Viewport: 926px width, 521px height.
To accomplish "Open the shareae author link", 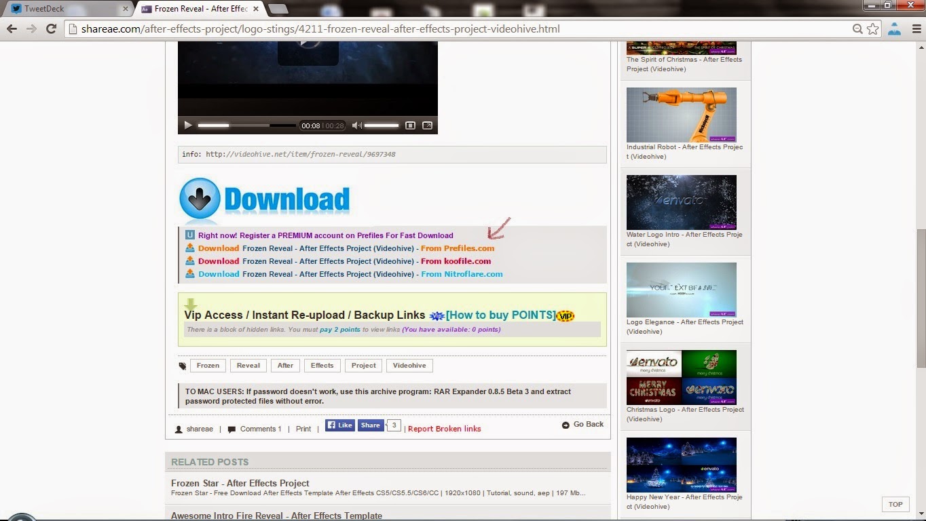I will (x=200, y=429).
